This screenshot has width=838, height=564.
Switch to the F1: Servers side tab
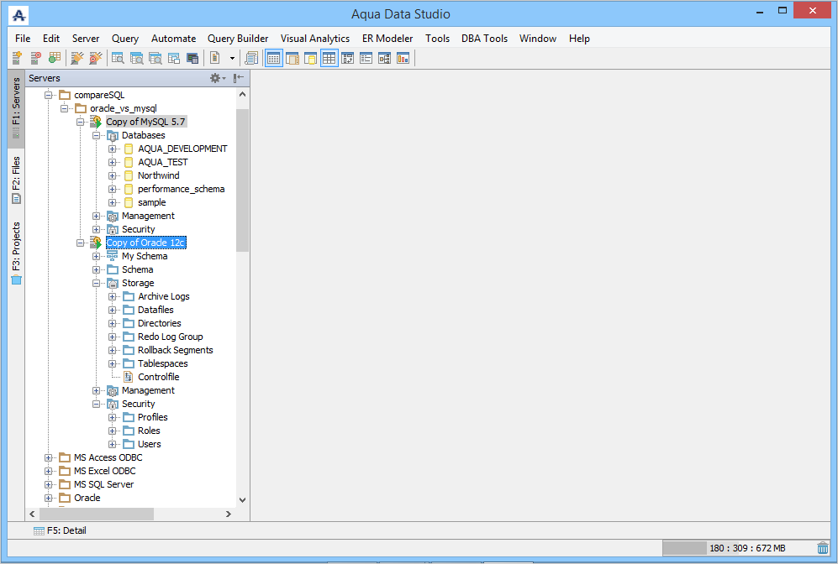point(16,108)
